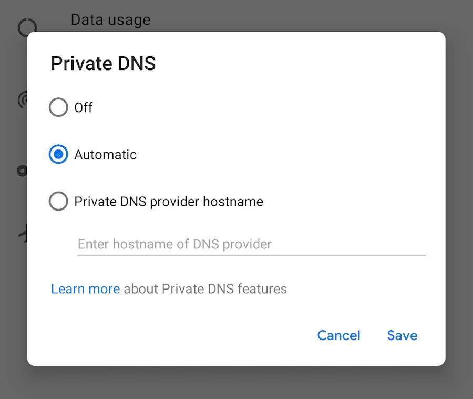Click the dark round icon left of dialog
473x399 pixels.
pyautogui.click(x=22, y=171)
